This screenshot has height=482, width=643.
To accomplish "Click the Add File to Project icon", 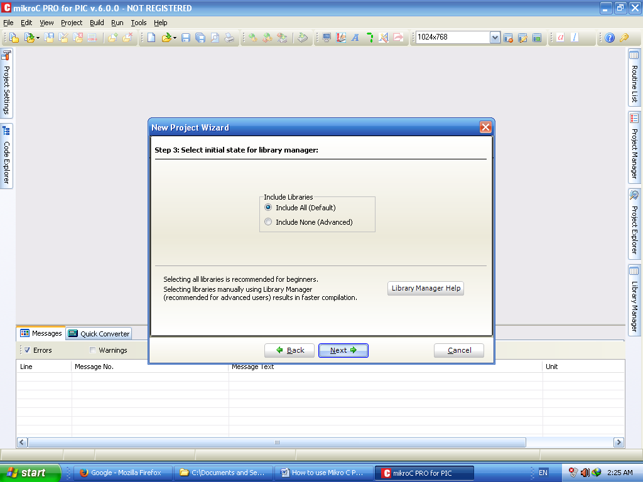I will (113, 38).
